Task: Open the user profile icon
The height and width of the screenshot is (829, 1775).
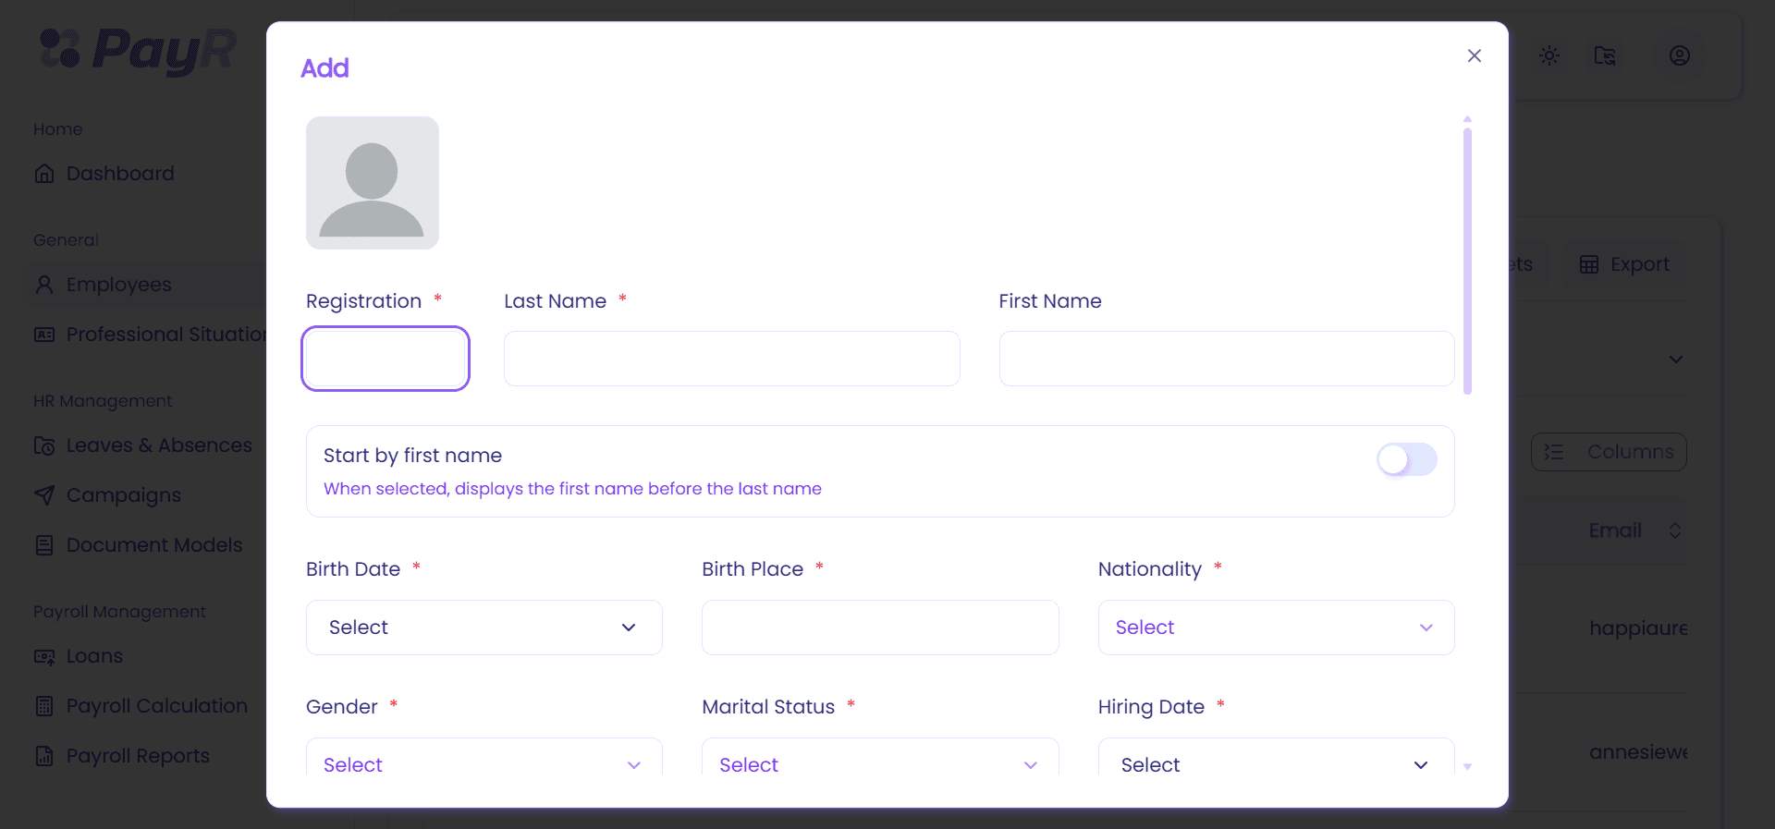Action: tap(1680, 55)
